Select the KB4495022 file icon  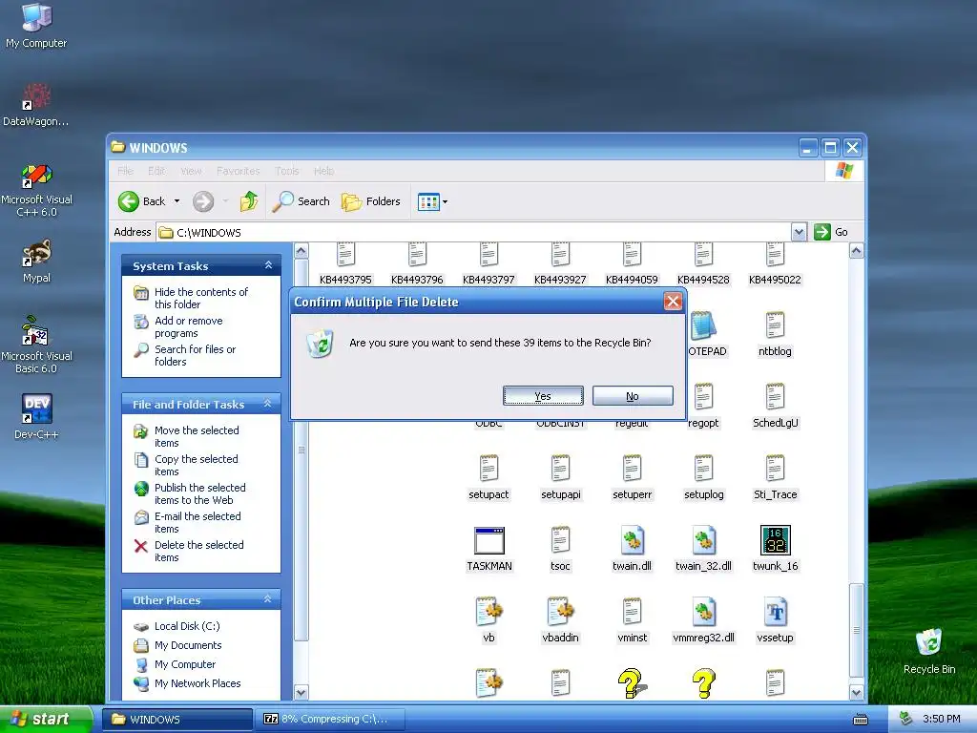[775, 254]
